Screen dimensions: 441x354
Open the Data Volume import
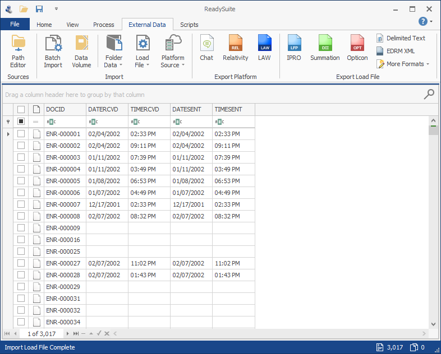point(81,52)
